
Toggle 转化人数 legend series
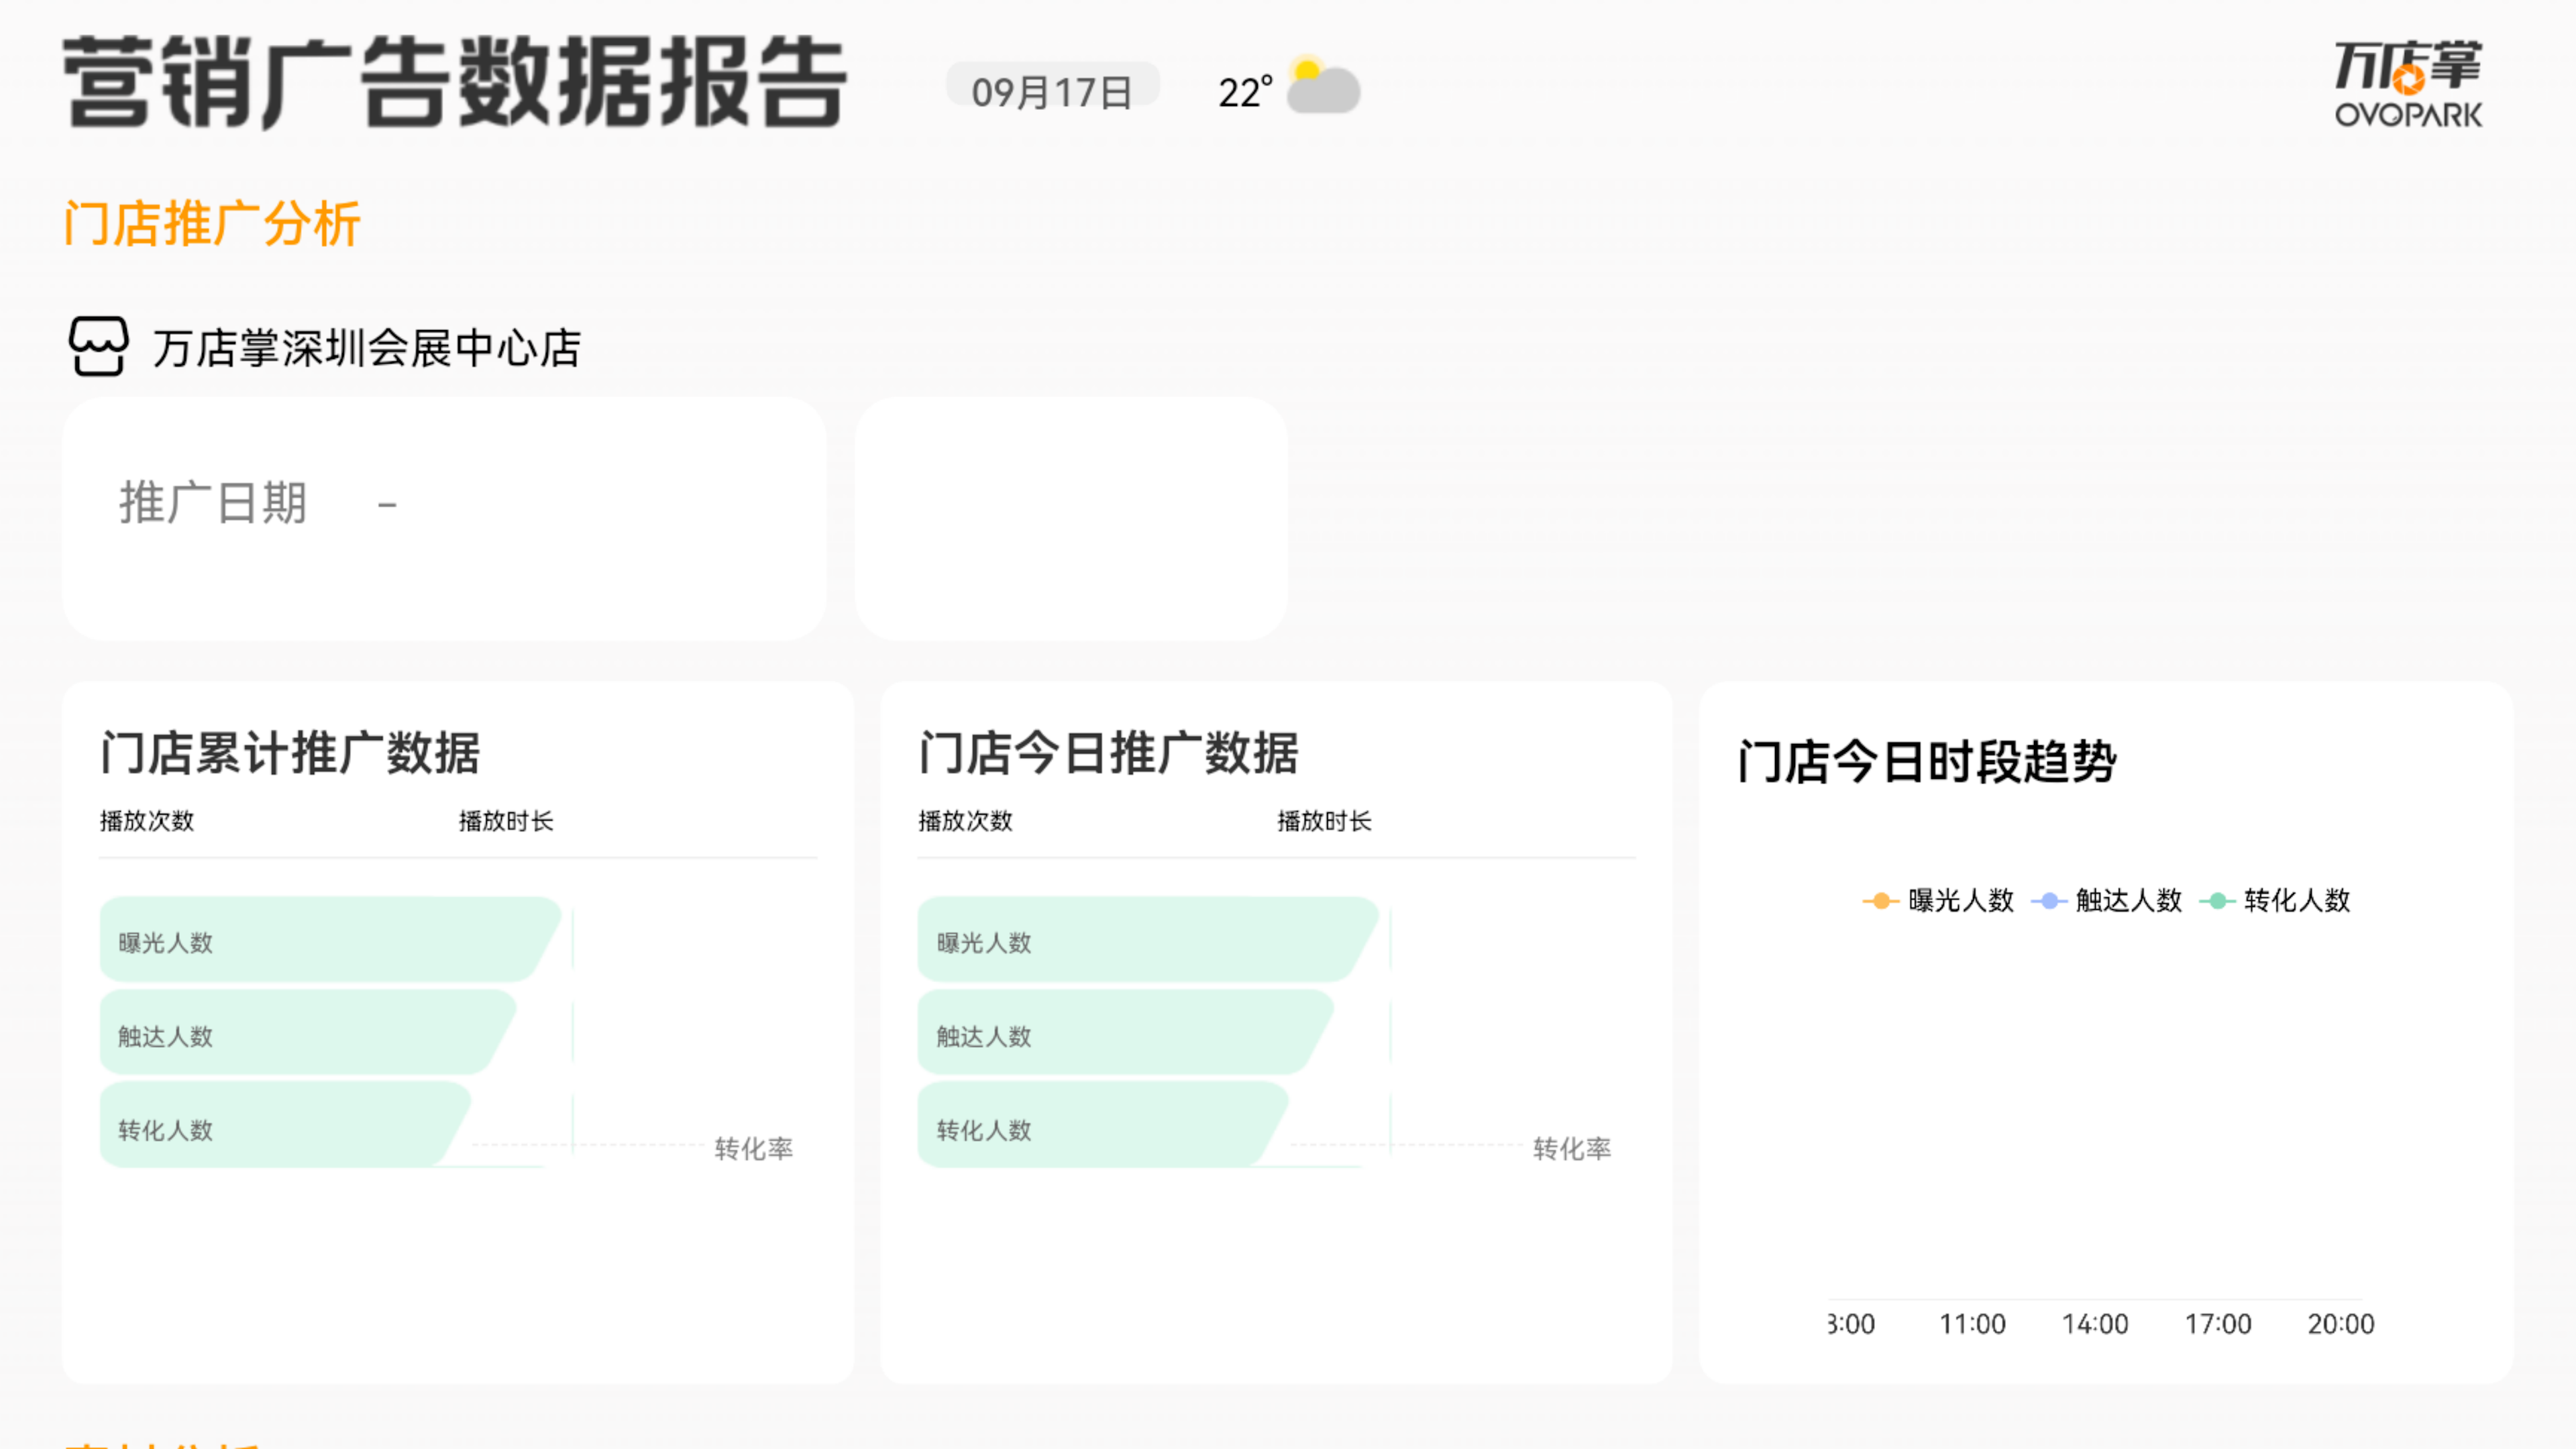pyautogui.click(x=2296, y=900)
